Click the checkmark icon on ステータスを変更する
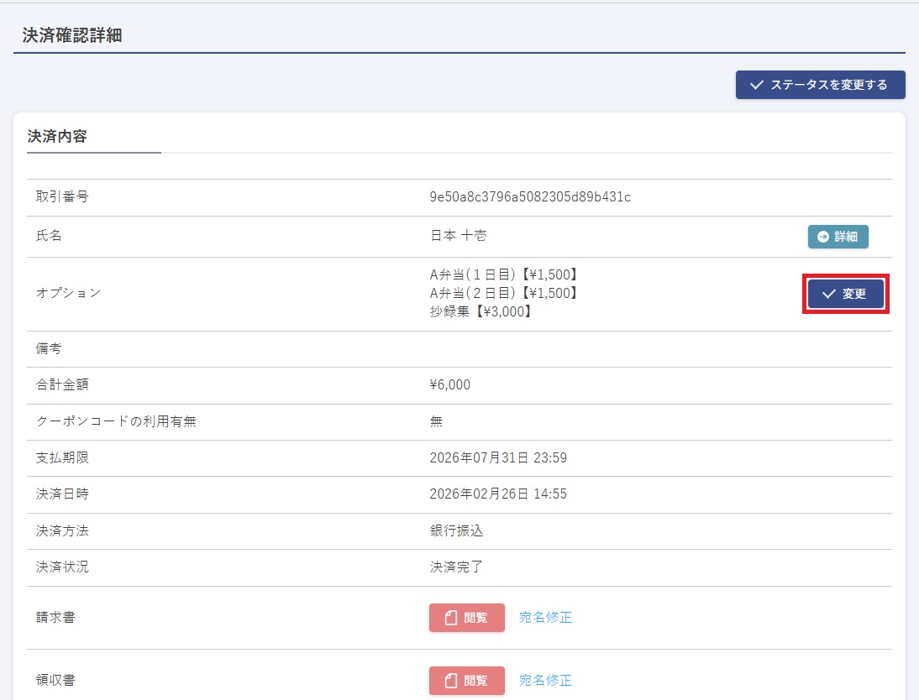 (x=756, y=85)
